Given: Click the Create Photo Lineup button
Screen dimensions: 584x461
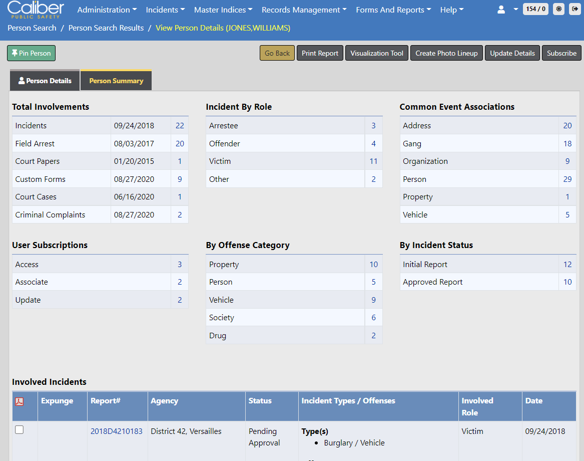Looking at the screenshot, I should tap(446, 53).
